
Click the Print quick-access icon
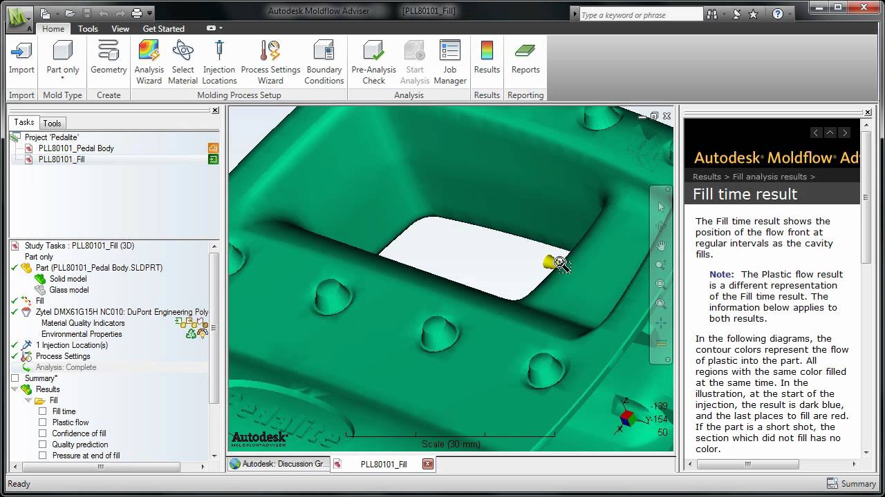(x=137, y=13)
